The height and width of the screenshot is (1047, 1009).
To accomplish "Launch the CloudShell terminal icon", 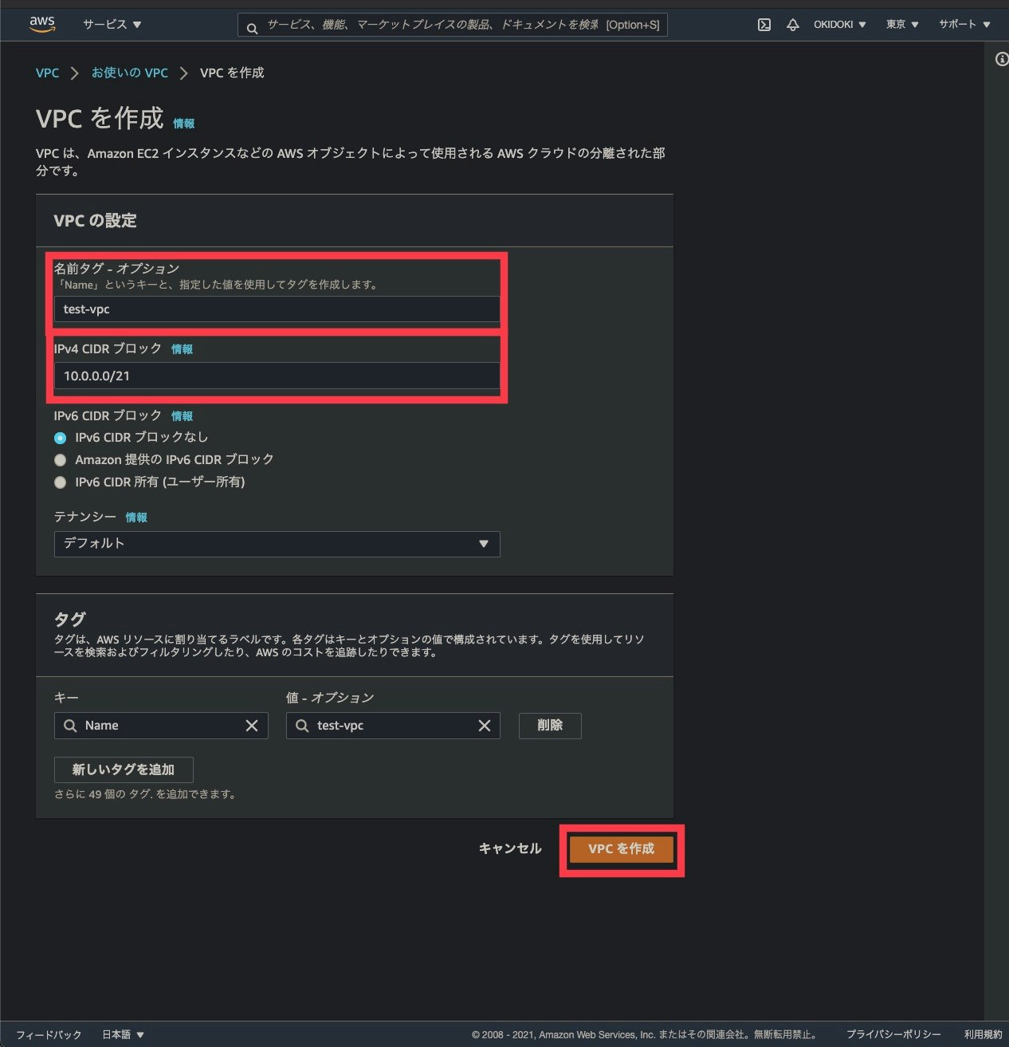I will point(764,25).
